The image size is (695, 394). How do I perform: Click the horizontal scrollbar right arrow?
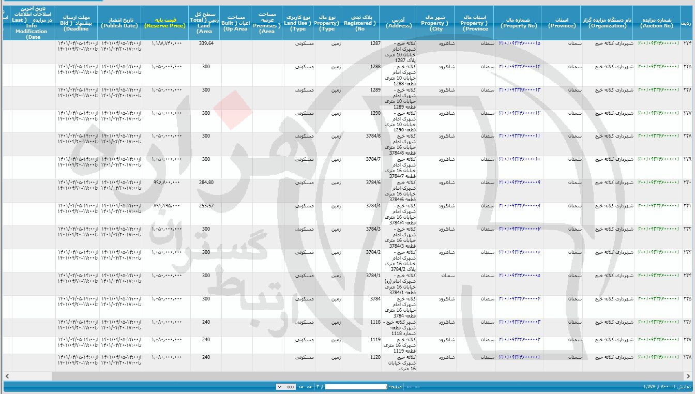[x=689, y=376]
